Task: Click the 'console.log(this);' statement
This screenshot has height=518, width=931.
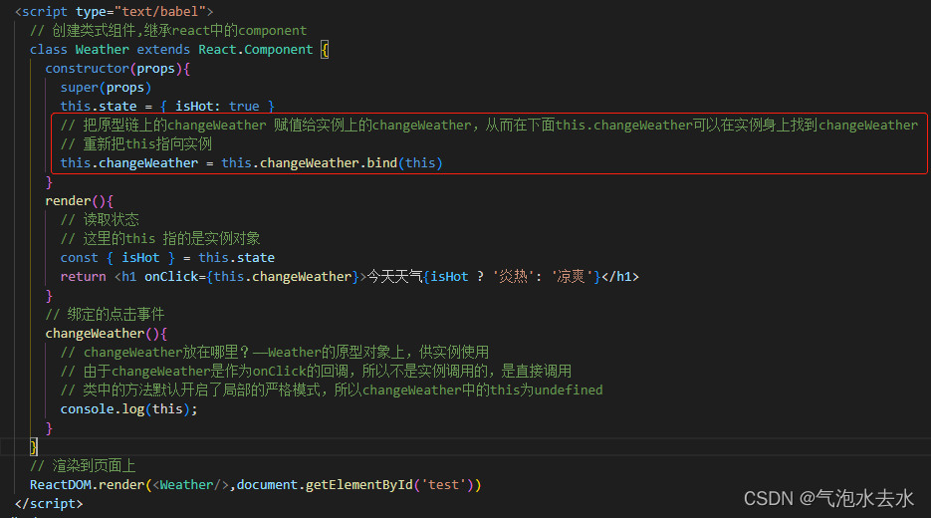Action: 128,409
